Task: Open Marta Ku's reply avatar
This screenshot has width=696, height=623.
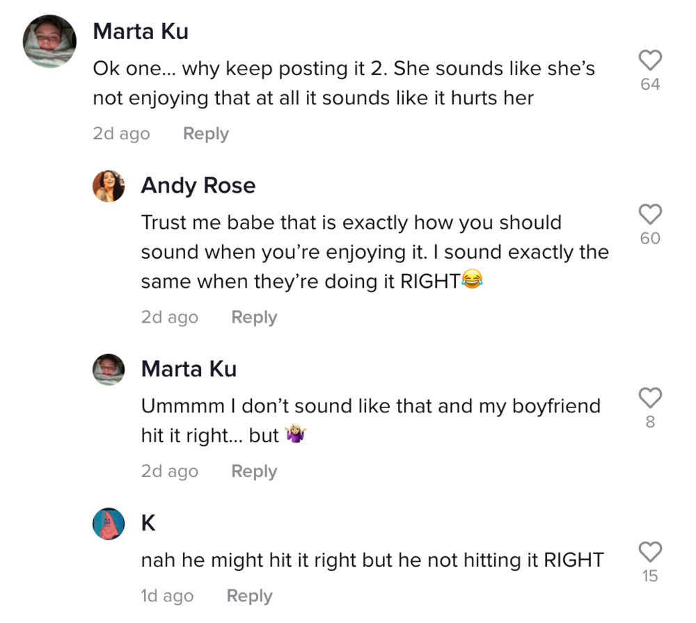Action: (x=109, y=369)
